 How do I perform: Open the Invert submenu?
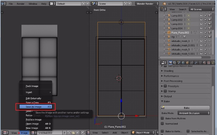36,92
